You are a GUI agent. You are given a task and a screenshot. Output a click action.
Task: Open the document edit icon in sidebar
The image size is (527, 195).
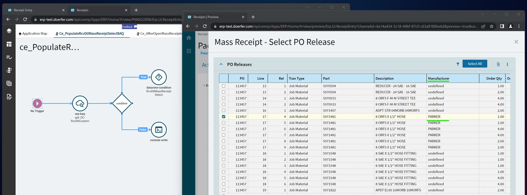coord(9,97)
